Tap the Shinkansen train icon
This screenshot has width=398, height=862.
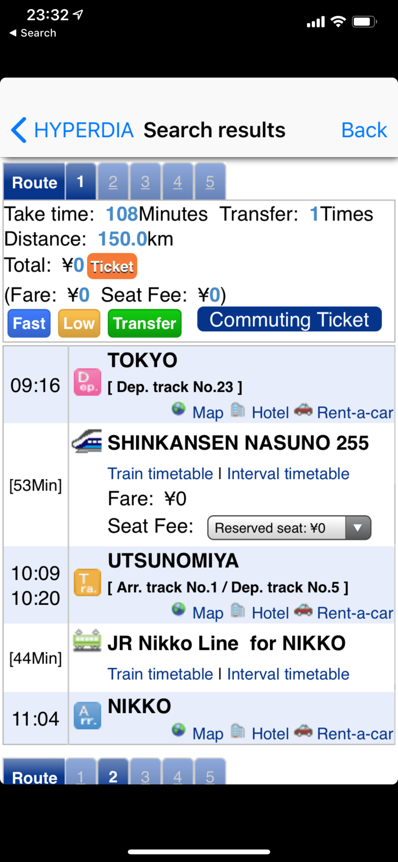pos(87,441)
